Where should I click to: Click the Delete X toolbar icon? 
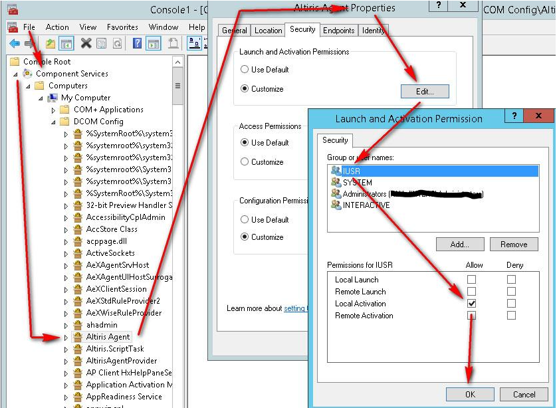click(86, 44)
